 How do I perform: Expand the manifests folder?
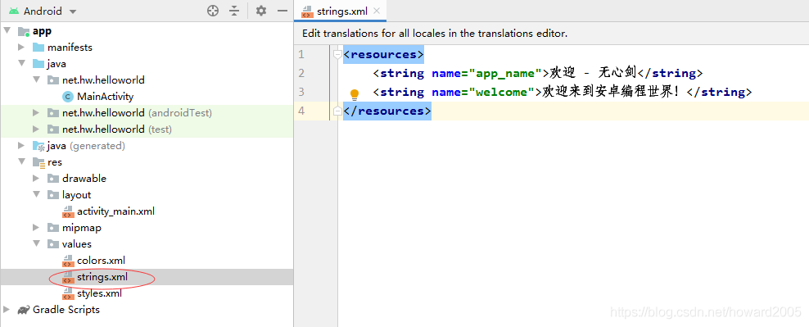point(21,48)
